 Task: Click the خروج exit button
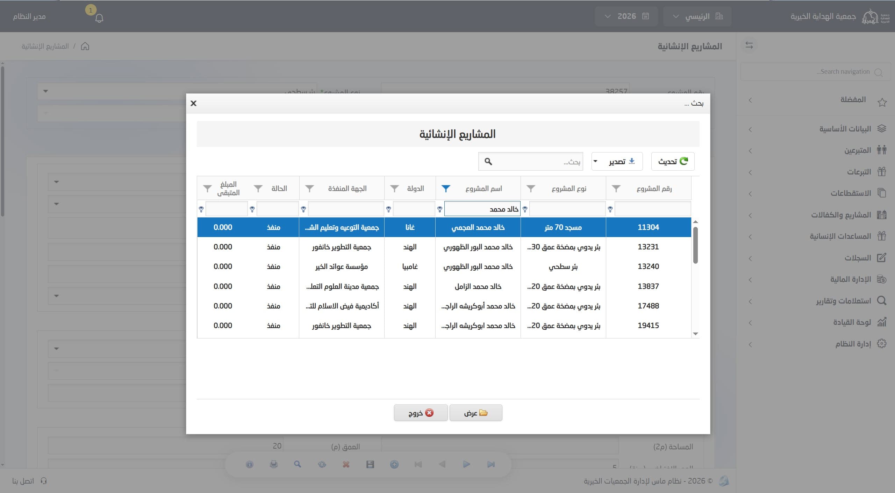coord(421,413)
